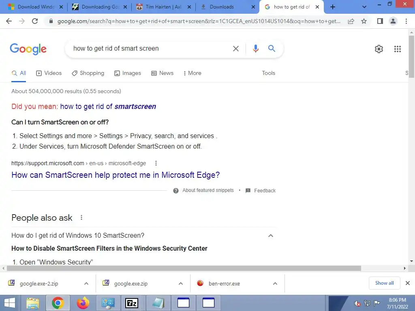
Task: Bookmark this page with the star icon
Action: point(364,21)
